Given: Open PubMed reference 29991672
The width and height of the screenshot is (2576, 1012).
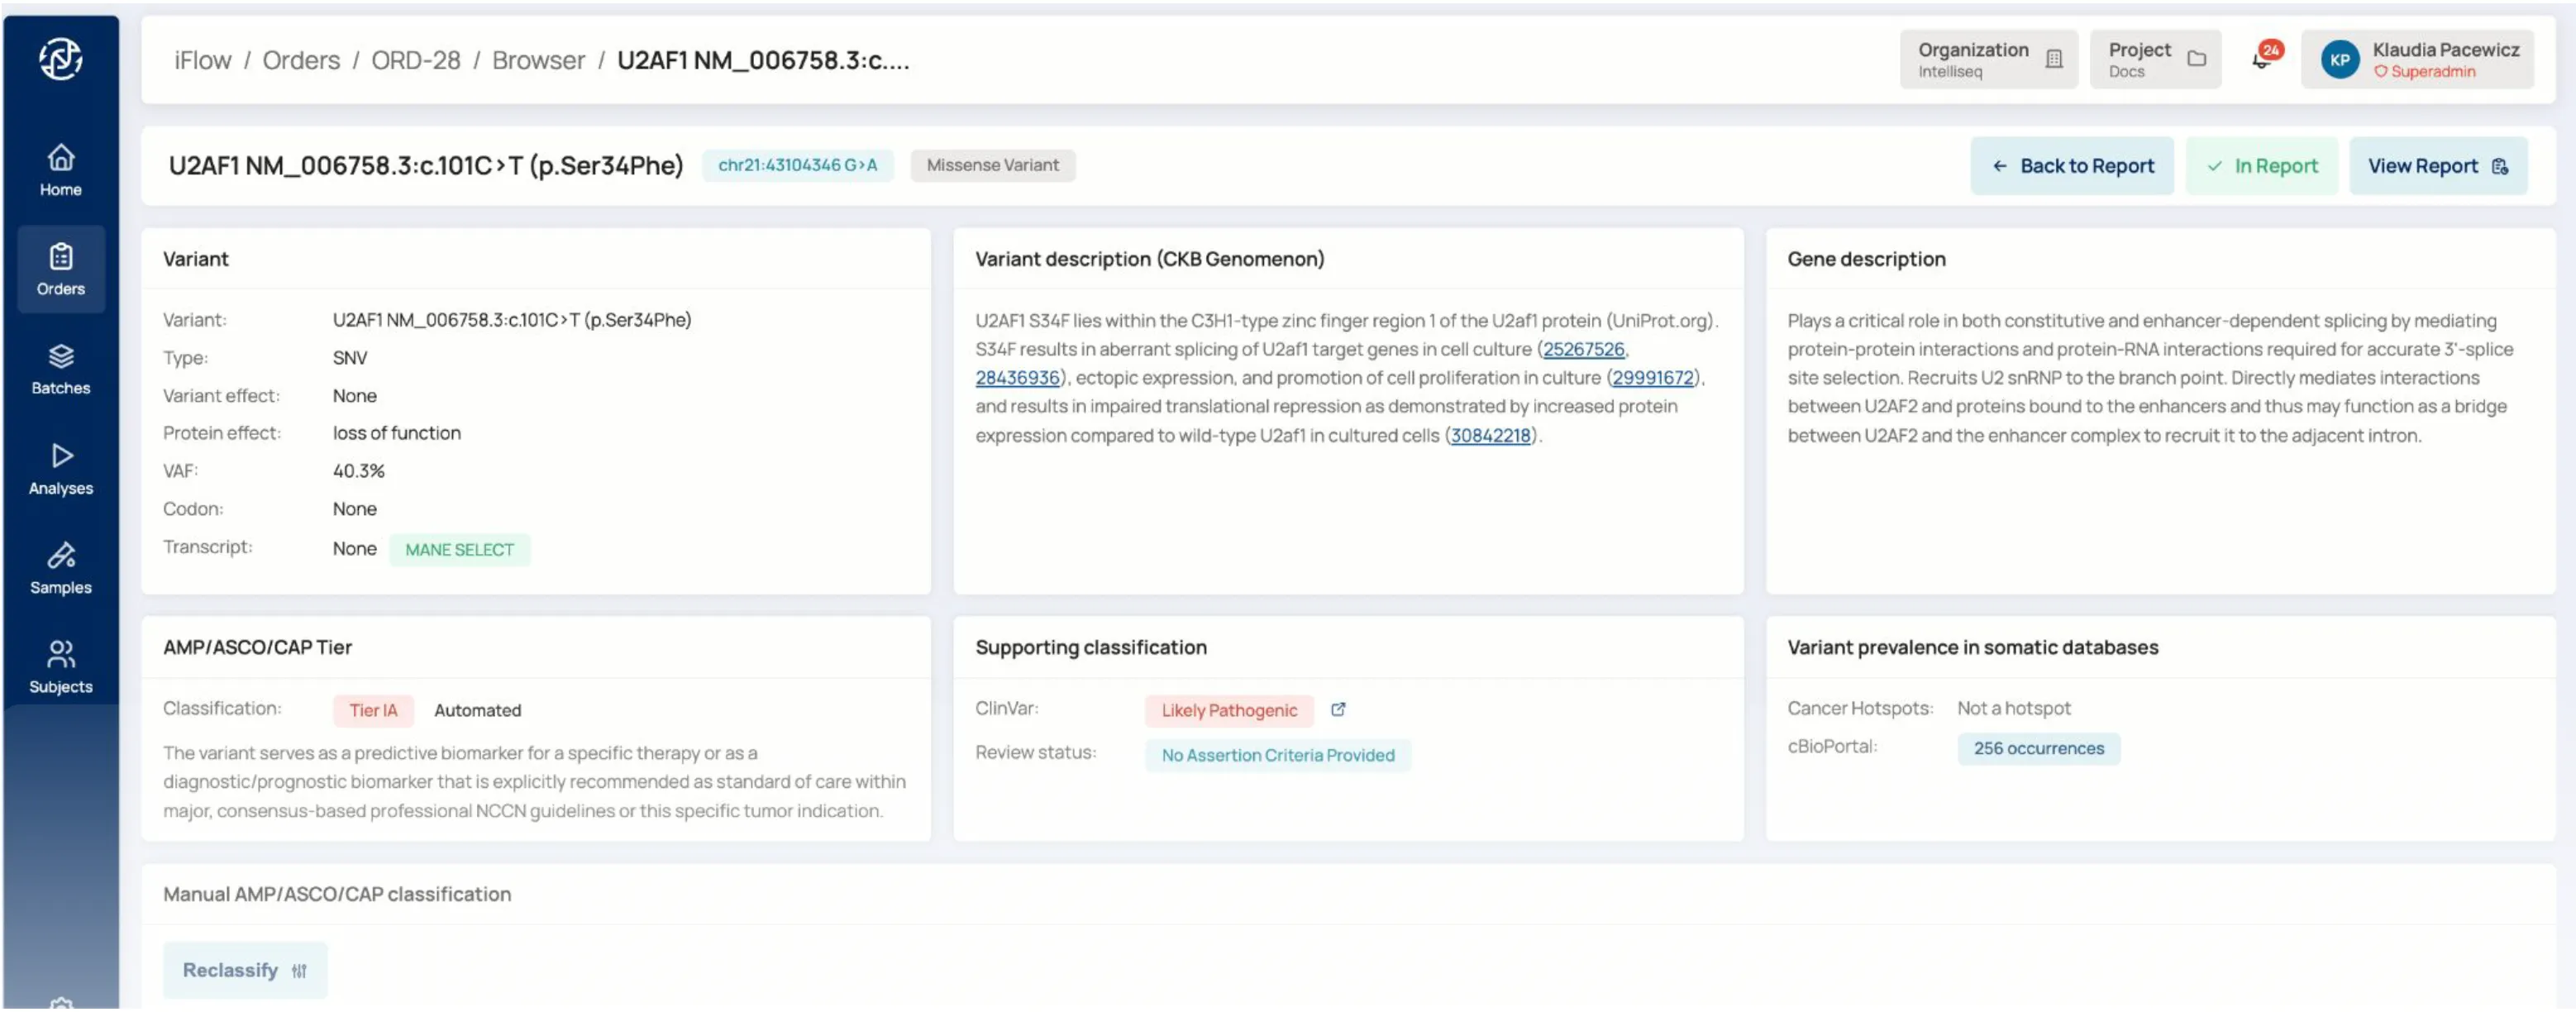Looking at the screenshot, I should 1653,377.
